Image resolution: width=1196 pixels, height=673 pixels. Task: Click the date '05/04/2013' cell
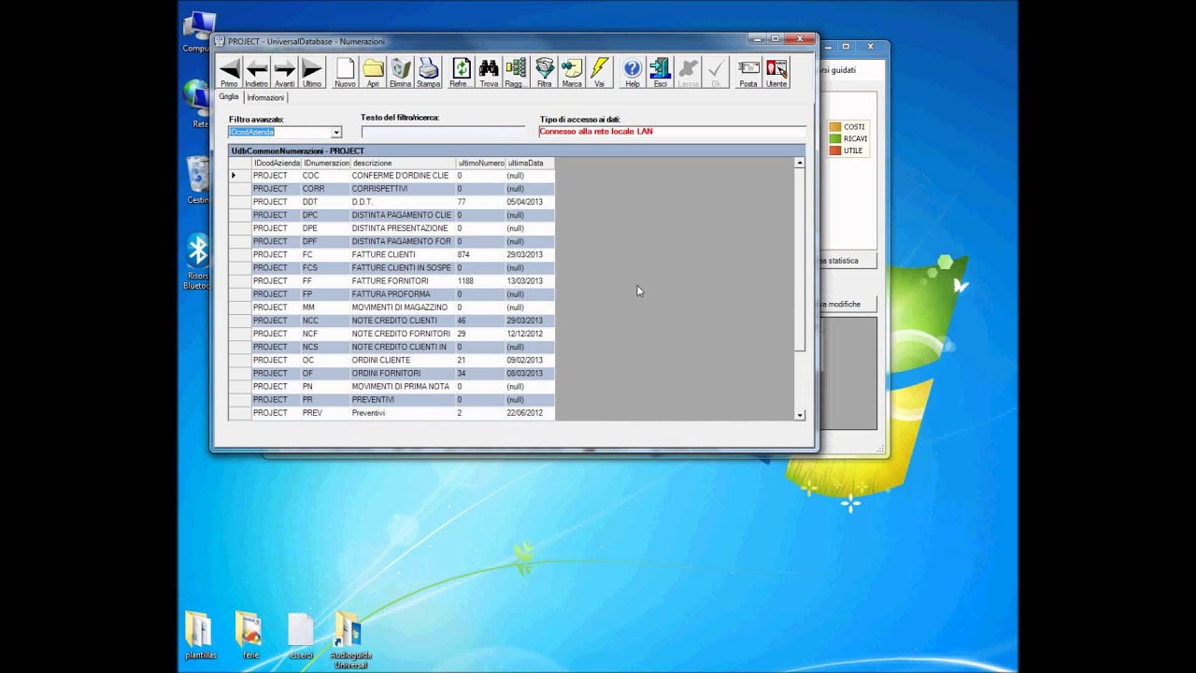tap(530, 202)
